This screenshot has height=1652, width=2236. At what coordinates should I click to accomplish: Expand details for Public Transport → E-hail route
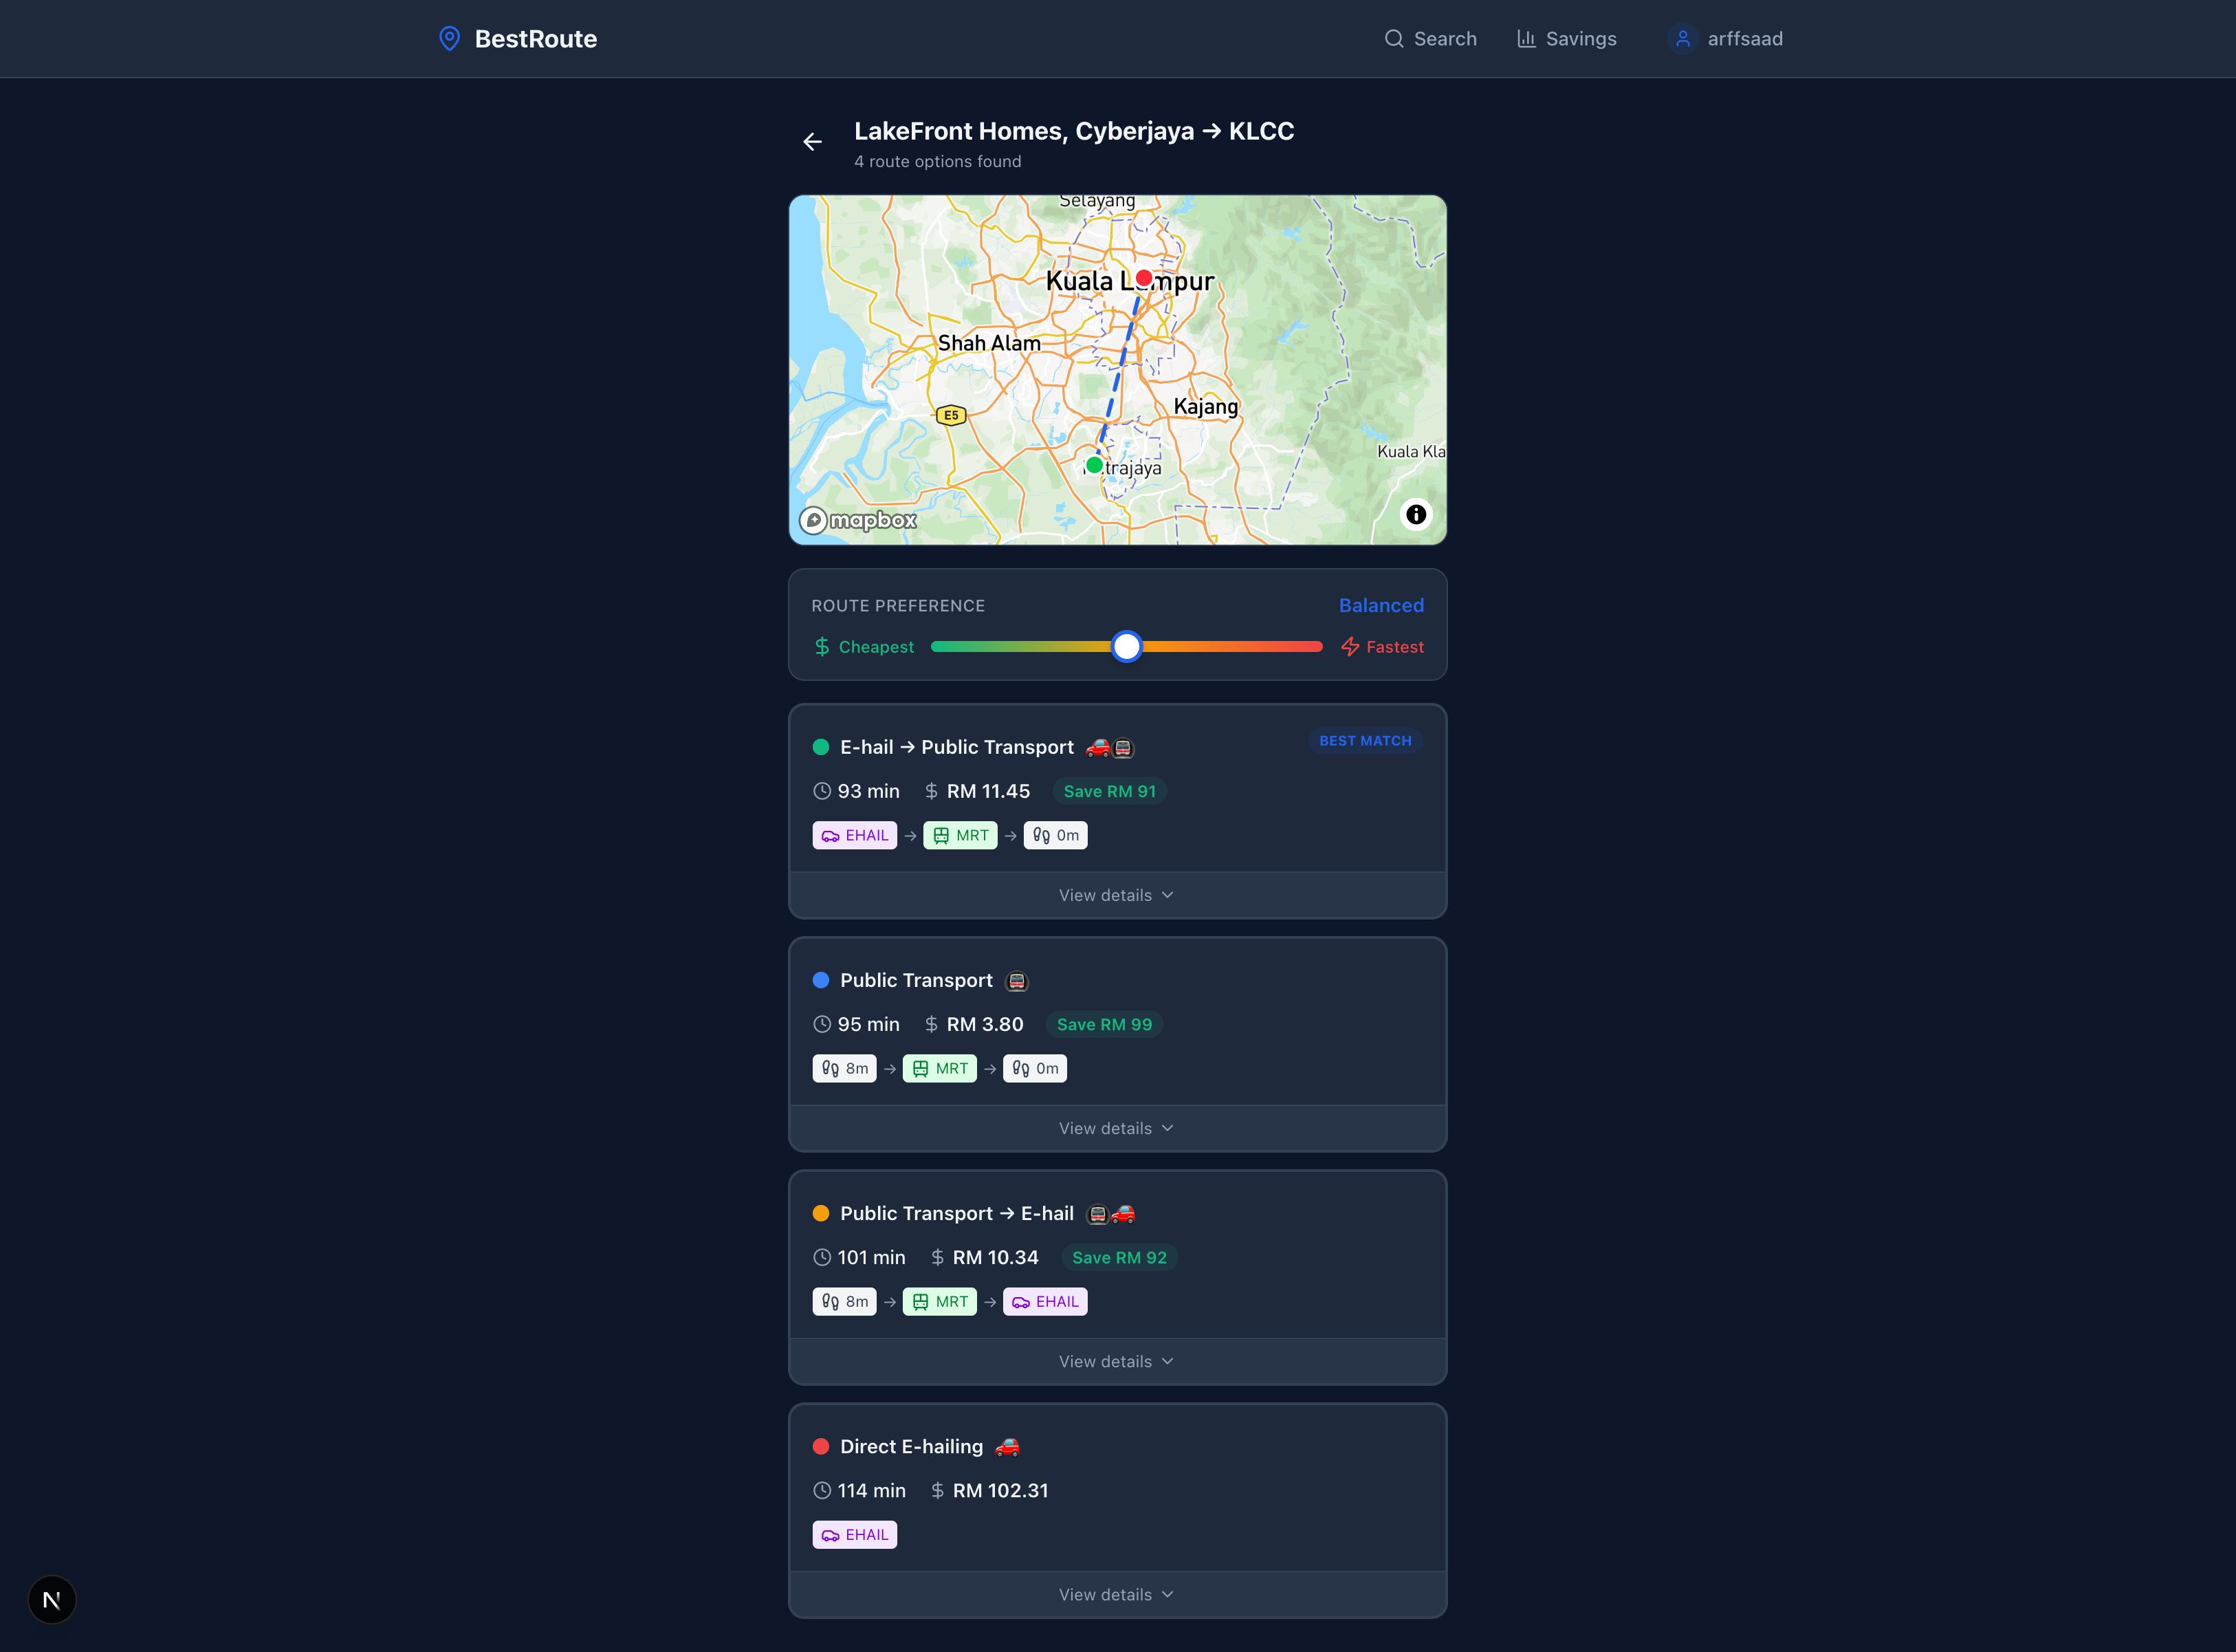[x=1117, y=1361]
